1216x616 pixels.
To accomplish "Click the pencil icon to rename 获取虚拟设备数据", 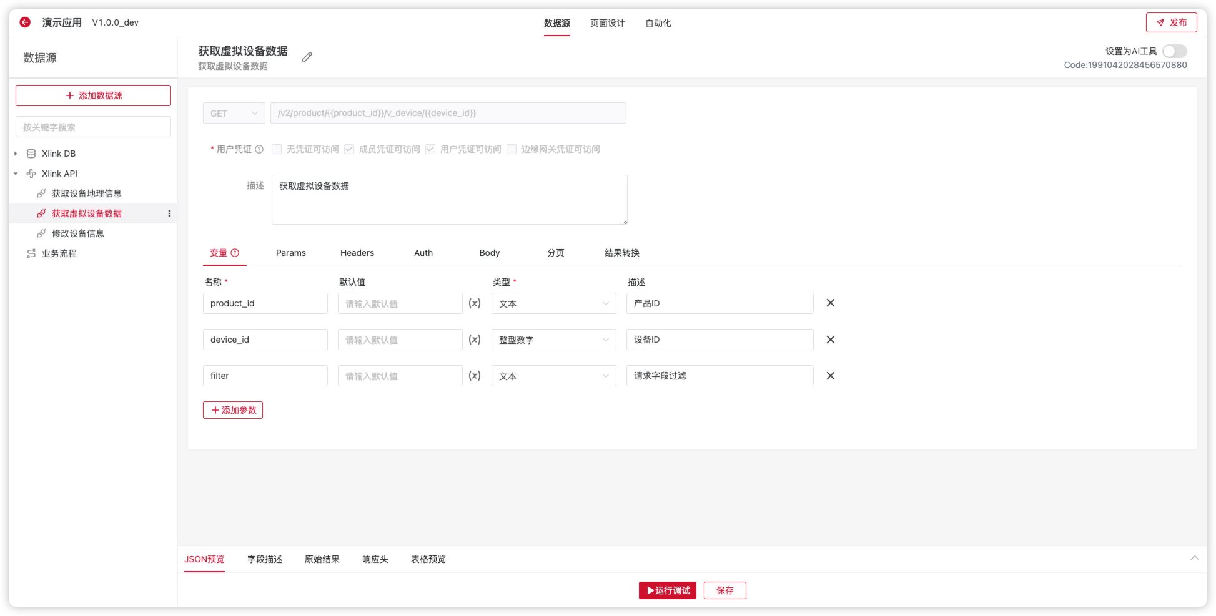I will (306, 57).
